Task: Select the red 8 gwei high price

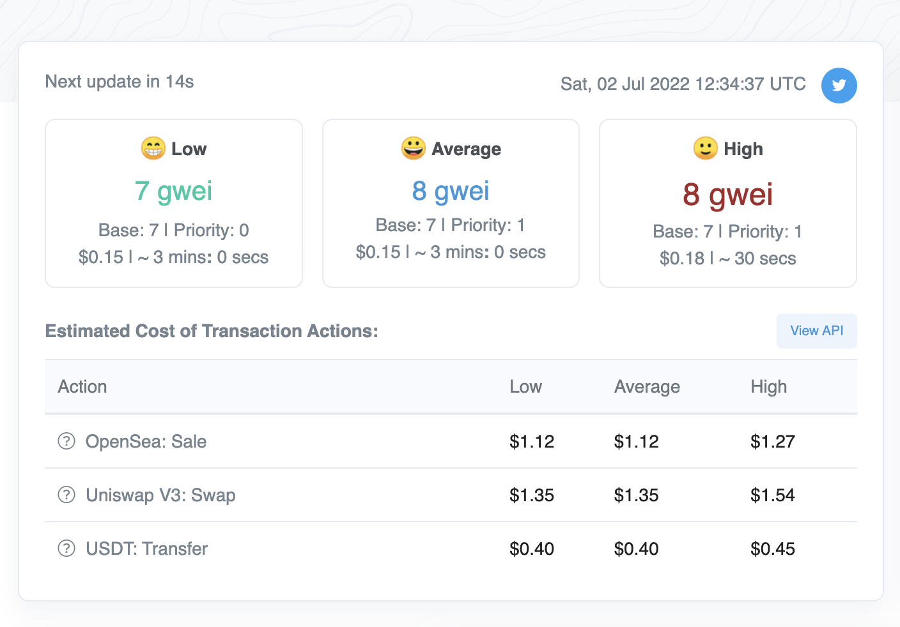Action: point(727,194)
